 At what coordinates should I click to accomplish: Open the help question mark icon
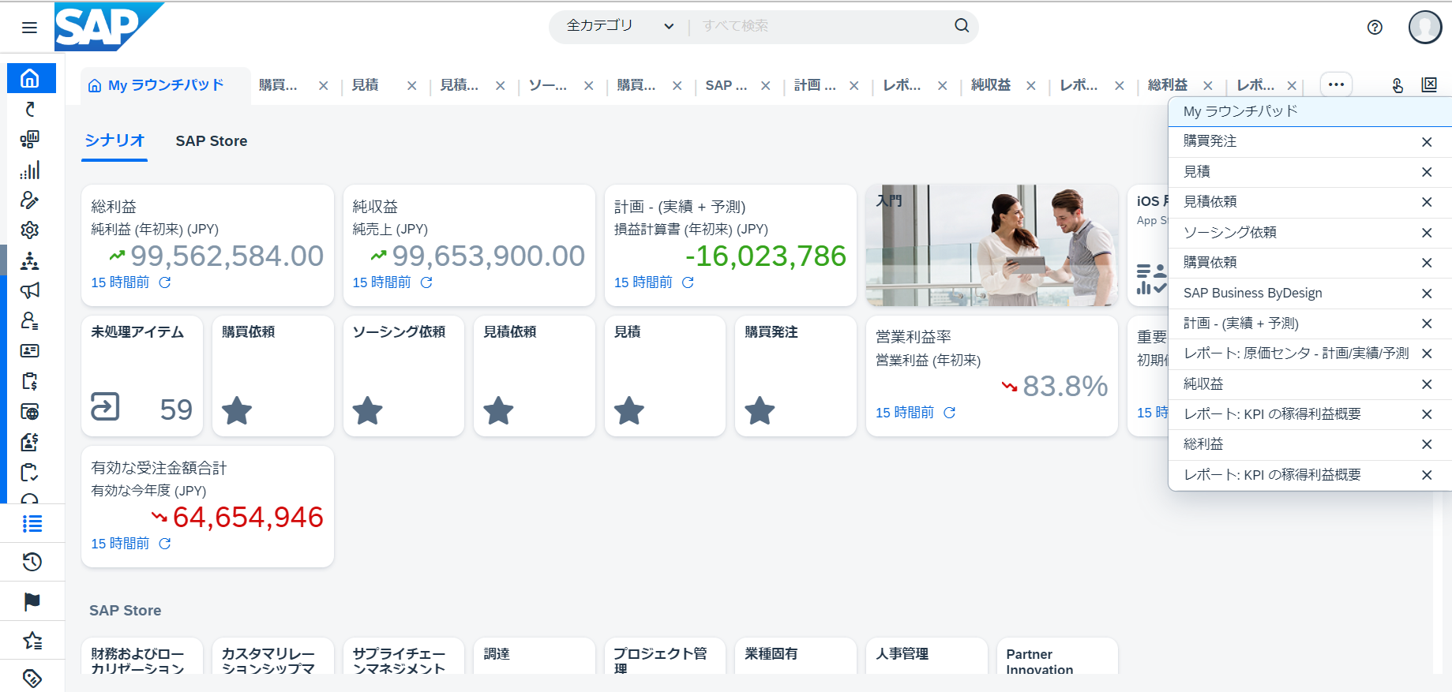point(1375,28)
